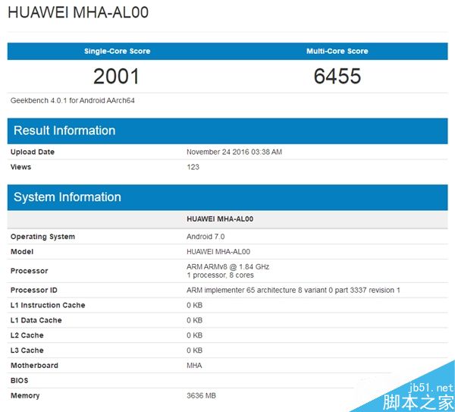Click the bold HUAWEI MHA-AL00 table heading
This screenshot has height=412, width=455.
[220, 219]
